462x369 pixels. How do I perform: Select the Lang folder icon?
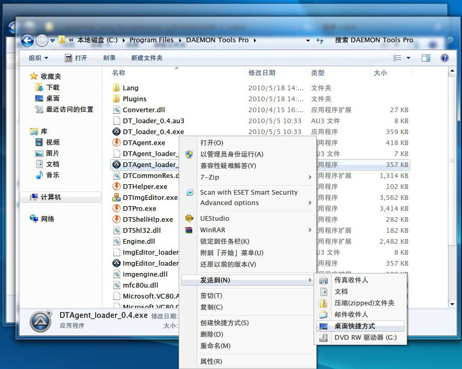point(117,88)
